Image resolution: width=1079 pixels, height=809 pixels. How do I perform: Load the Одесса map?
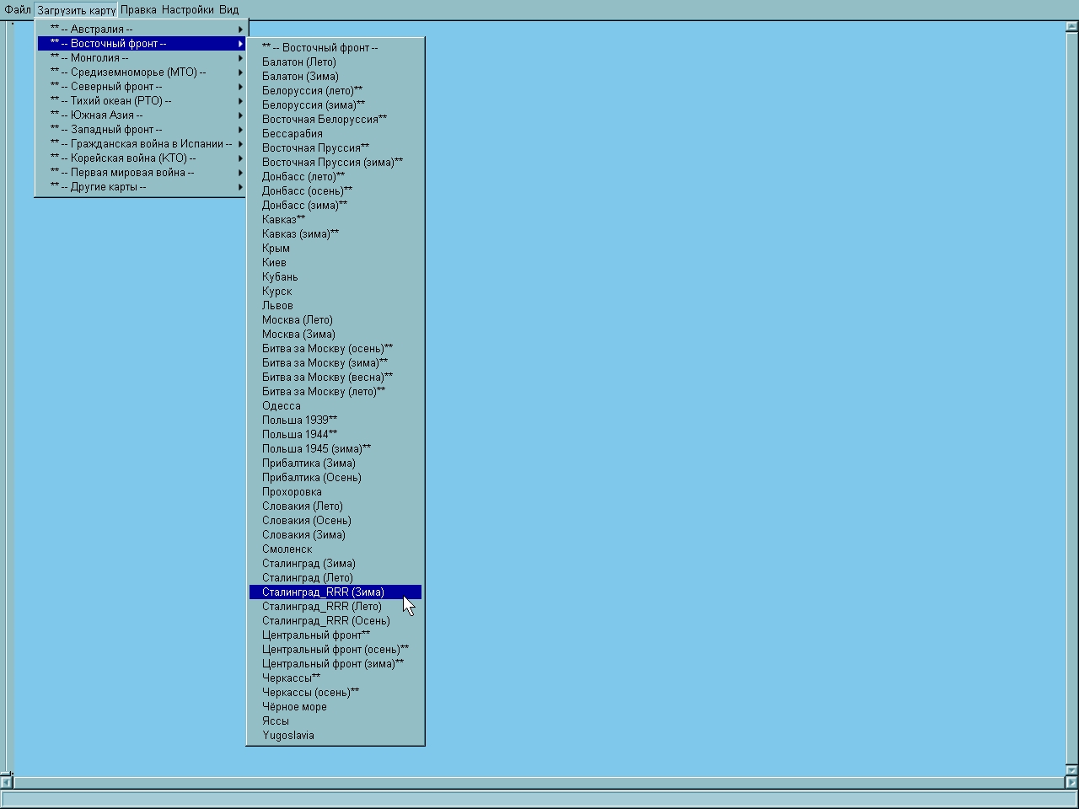336,406
